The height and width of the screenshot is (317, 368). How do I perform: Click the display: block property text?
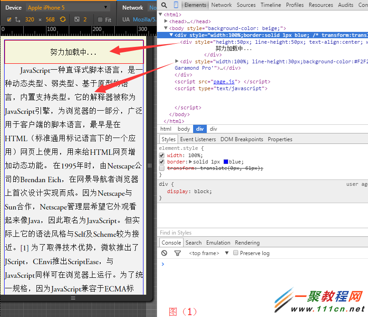[x=189, y=191]
